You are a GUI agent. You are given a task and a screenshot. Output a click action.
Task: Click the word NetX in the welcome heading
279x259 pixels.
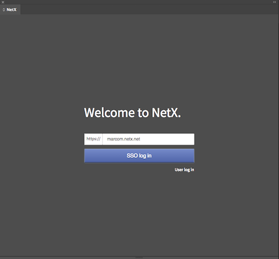(x=166, y=112)
